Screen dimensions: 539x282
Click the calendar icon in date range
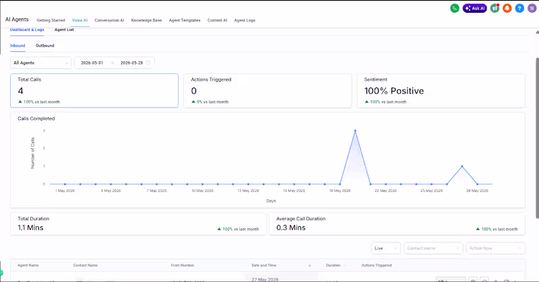[148, 63]
